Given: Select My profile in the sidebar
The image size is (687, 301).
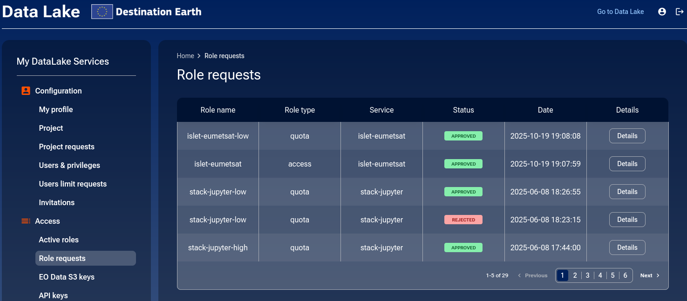Looking at the screenshot, I should click(x=56, y=109).
